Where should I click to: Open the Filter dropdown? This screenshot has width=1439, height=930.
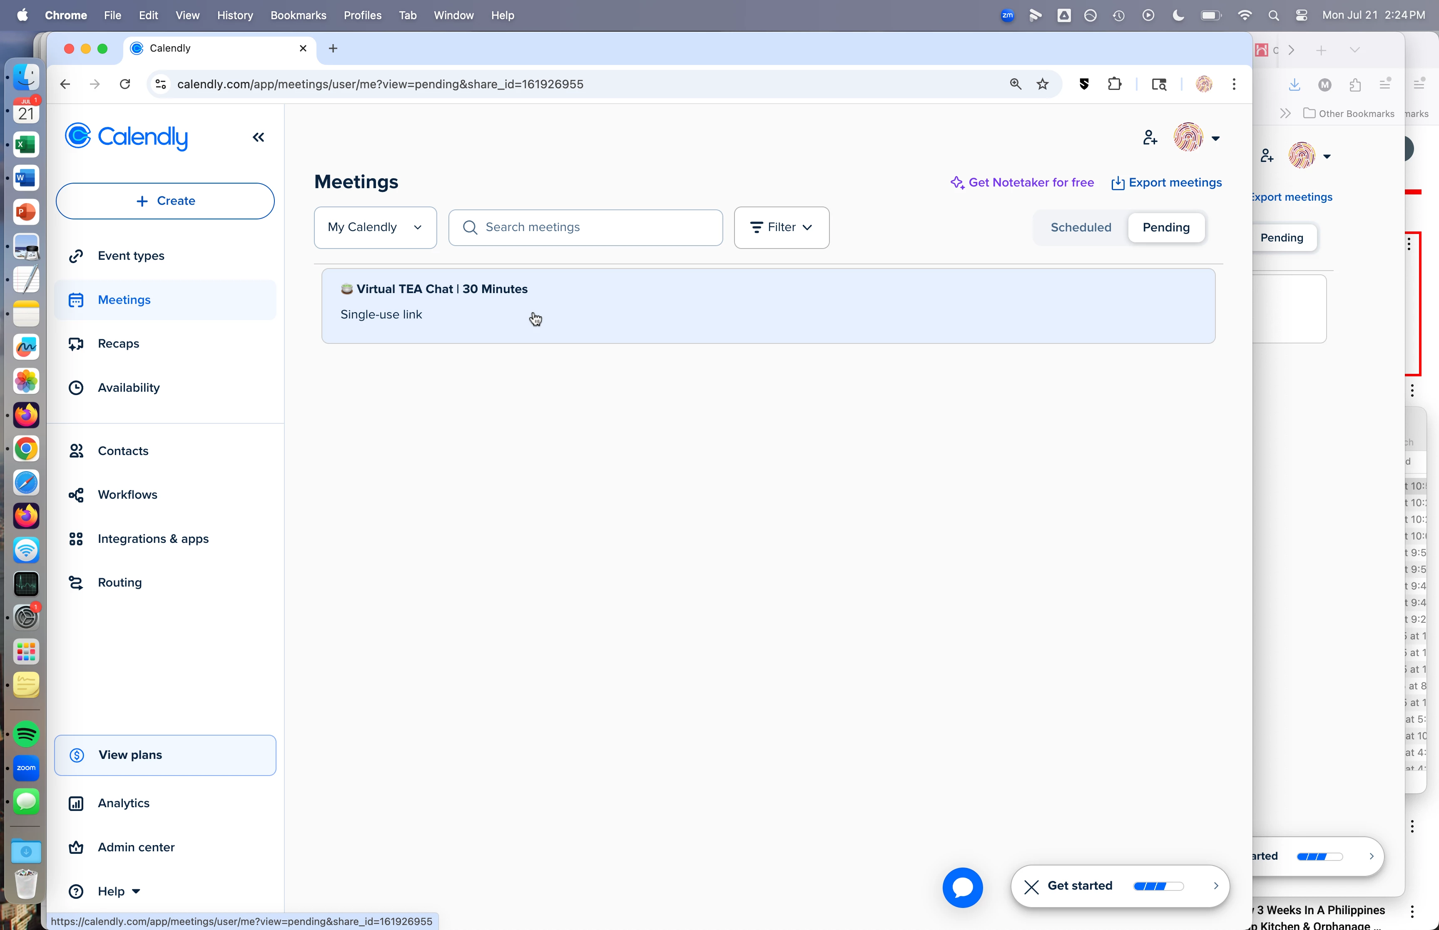[x=782, y=227]
